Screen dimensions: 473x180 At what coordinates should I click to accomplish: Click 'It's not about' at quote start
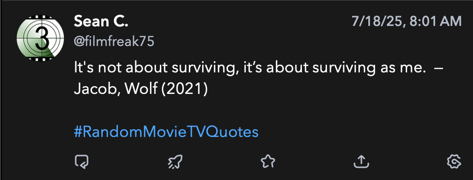click(120, 68)
